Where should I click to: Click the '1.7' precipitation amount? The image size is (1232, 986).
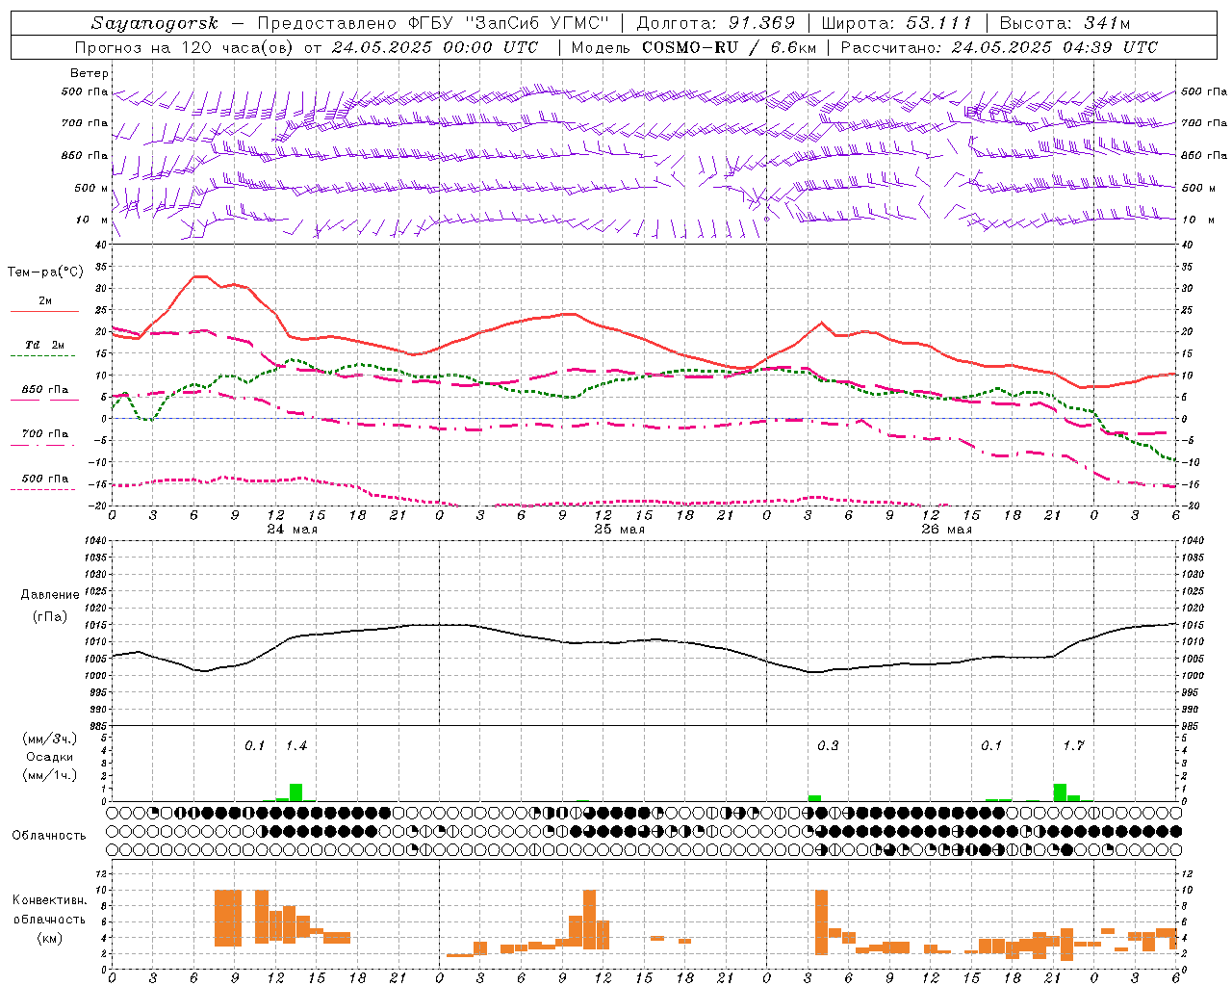coord(1074,746)
